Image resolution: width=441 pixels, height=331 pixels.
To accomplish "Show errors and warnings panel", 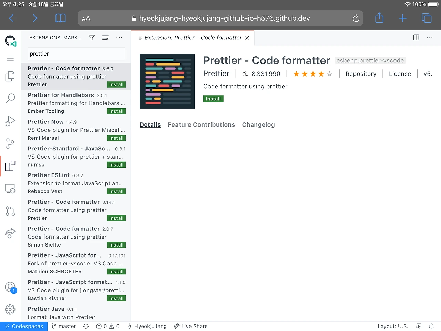I will [x=108, y=326].
